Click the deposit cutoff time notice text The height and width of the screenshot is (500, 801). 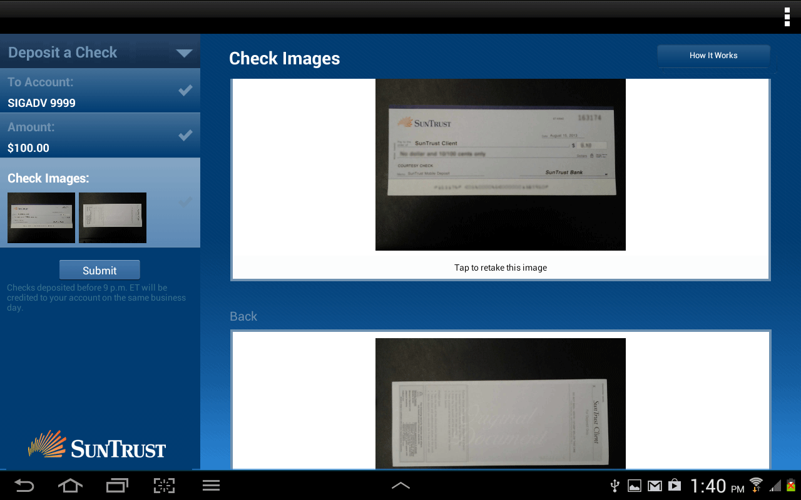[x=96, y=298]
